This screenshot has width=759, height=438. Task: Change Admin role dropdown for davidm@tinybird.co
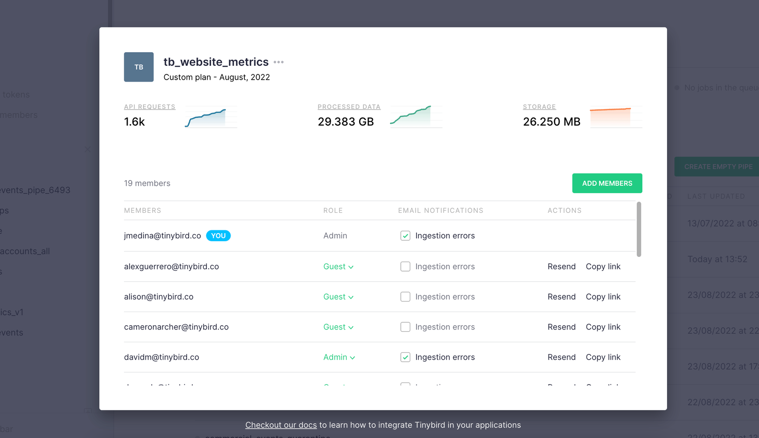[x=339, y=357]
